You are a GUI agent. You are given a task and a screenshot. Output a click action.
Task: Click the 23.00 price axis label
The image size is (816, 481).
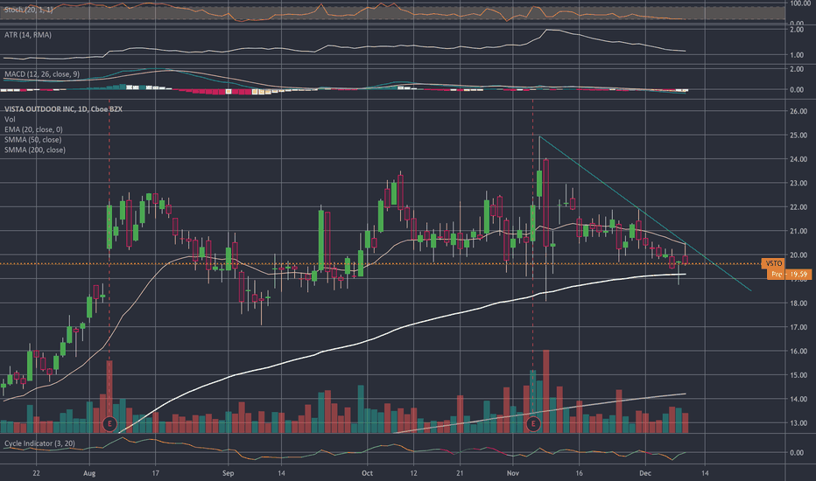click(798, 183)
